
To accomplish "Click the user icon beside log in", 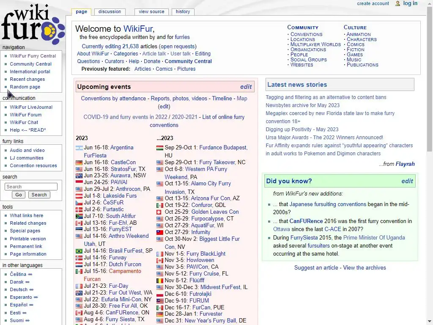I will (x=397, y=3).
